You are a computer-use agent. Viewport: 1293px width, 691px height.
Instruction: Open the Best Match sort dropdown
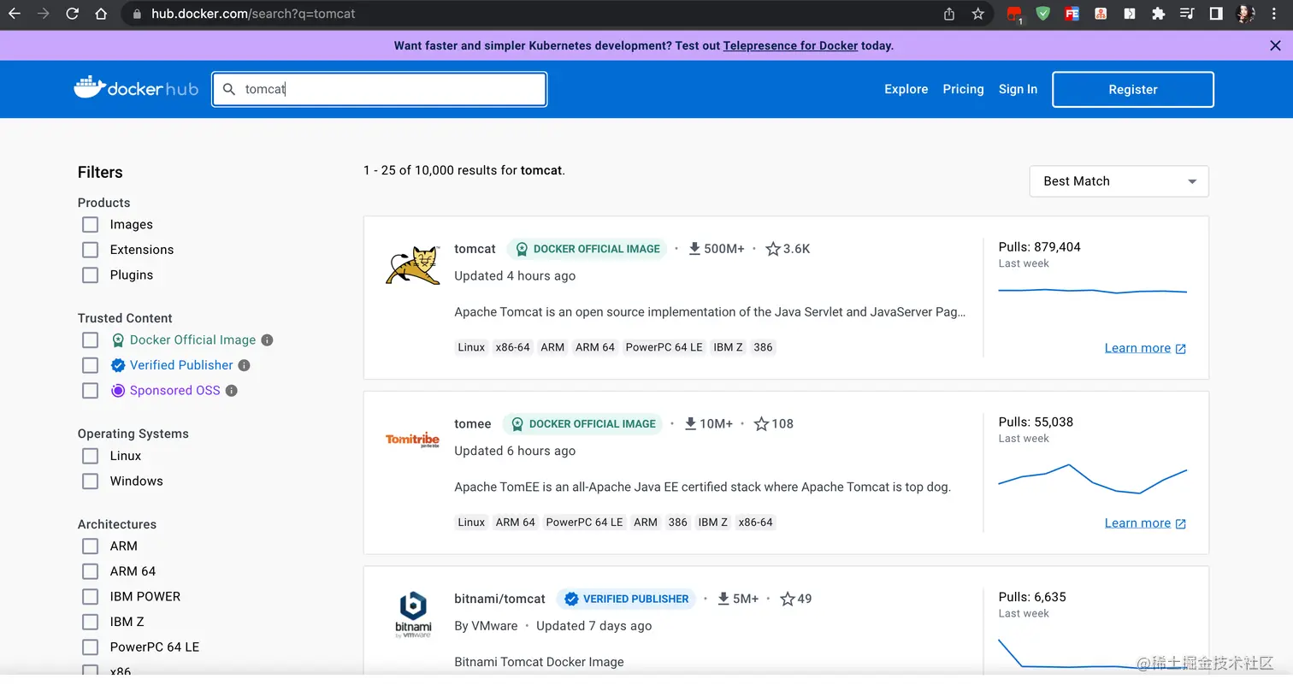[1119, 181]
